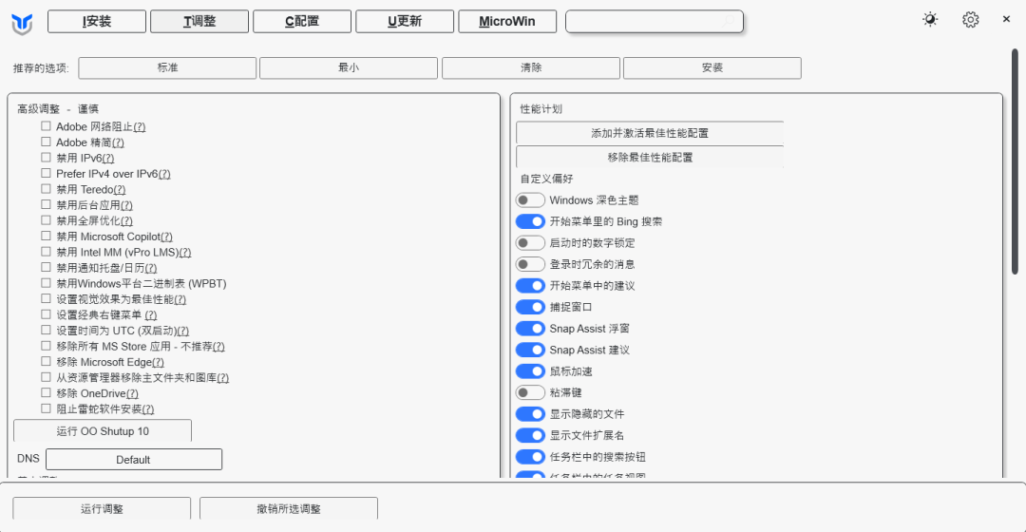Screen dimensions: 1026x532
Task: Click the 运行调整 button
Action: (x=102, y=508)
